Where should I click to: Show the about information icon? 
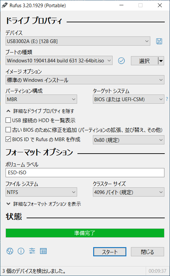point(21,251)
